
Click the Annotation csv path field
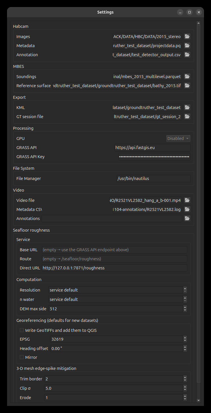point(147,55)
